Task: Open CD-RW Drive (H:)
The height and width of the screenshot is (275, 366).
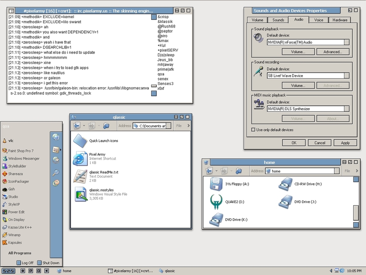Action: 300,184
